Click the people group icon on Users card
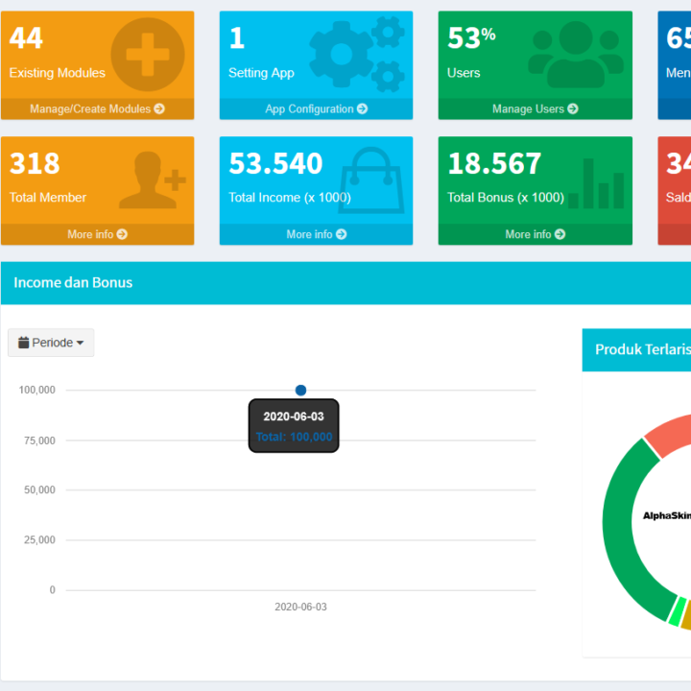Image resolution: width=691 pixels, height=691 pixels. click(575, 56)
